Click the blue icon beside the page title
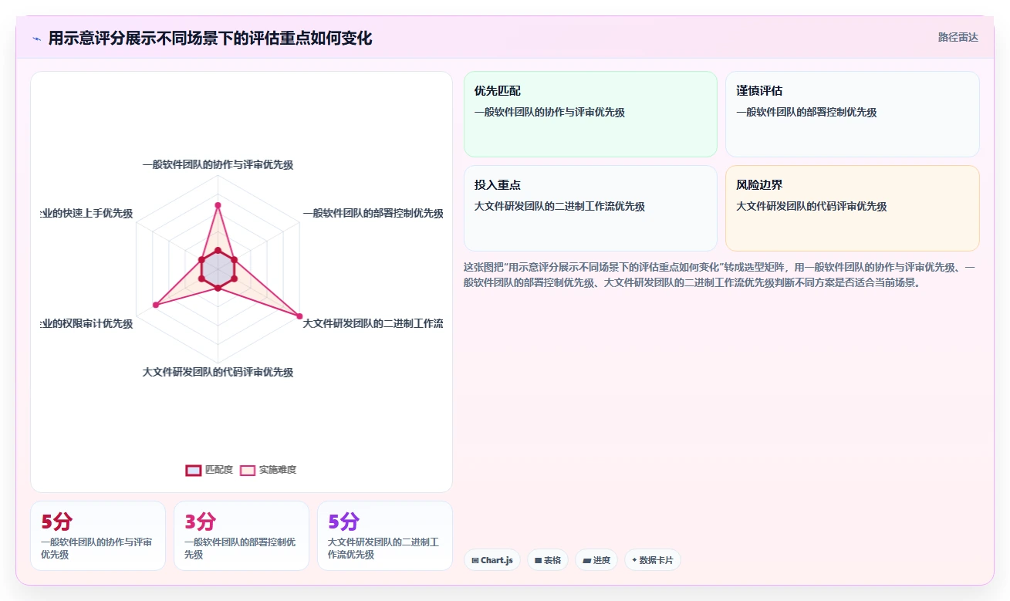Image resolution: width=1010 pixels, height=601 pixels. (x=36, y=39)
